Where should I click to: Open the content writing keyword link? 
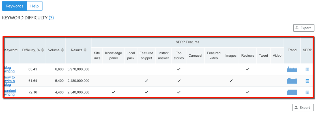[10, 92]
